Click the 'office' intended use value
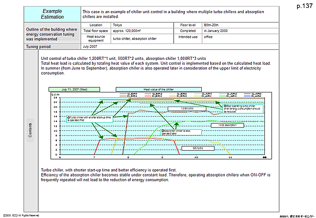Screen dimensions: 316x218 tap(208, 37)
